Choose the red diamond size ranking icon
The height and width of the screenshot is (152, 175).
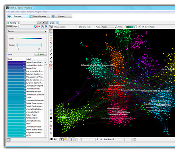[39, 26]
